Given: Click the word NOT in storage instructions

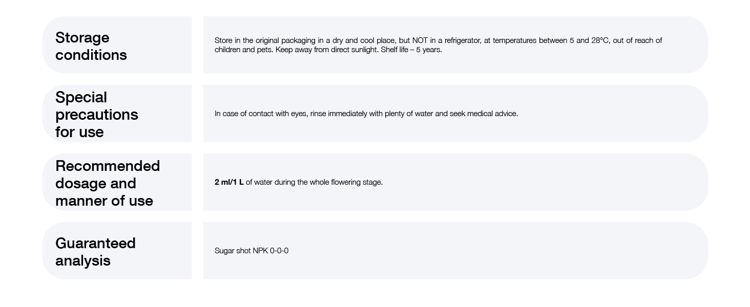Looking at the screenshot, I should [x=420, y=40].
